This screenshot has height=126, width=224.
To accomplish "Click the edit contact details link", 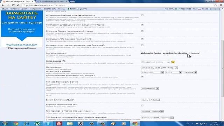I will (x=195, y=53).
